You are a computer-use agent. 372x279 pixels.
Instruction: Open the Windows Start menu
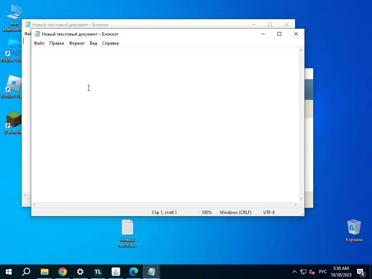[x=9, y=272]
